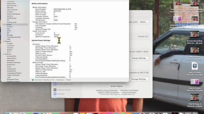Select Developer under Software

11,60
